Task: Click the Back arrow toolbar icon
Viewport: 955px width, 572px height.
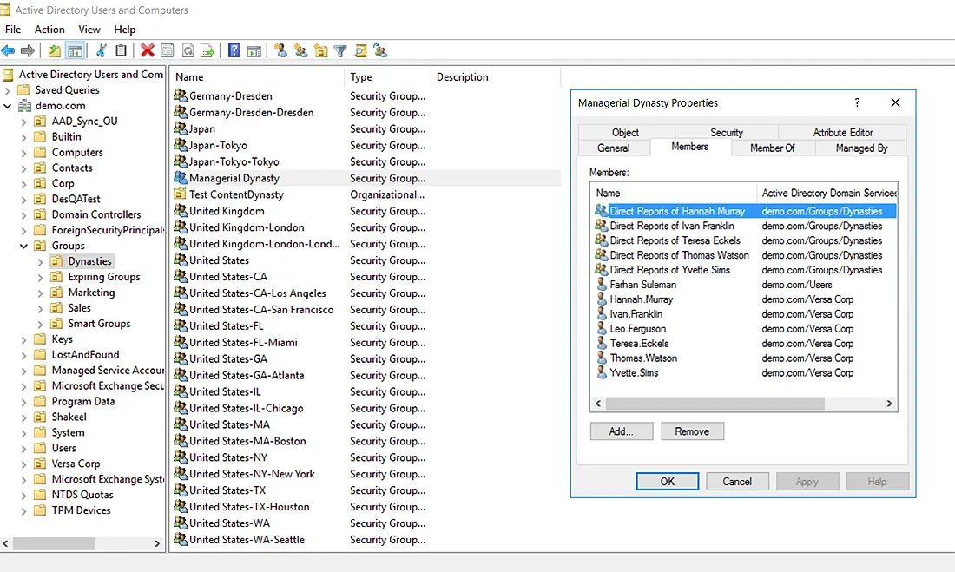Action: click(x=8, y=51)
